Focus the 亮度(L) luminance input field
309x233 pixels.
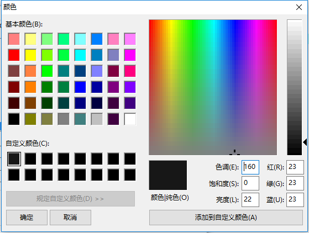tap(250, 200)
